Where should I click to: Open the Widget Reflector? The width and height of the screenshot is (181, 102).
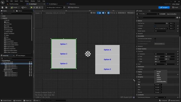coord(74,7)
